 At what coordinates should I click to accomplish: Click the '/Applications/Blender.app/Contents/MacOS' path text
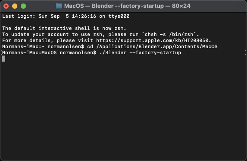pyautogui.click(x=158, y=47)
